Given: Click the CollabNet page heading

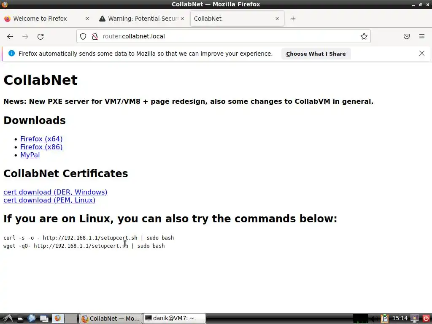Looking at the screenshot, I should coord(40,80).
